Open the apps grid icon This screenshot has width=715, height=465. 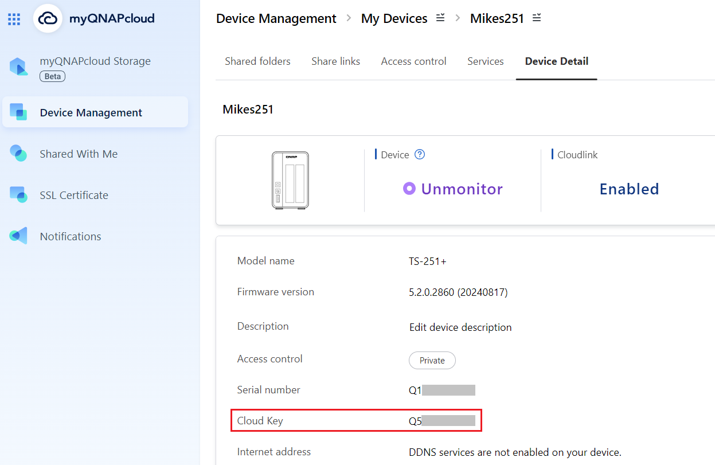(14, 19)
